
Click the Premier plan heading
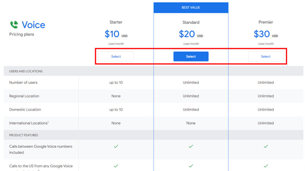266,22
